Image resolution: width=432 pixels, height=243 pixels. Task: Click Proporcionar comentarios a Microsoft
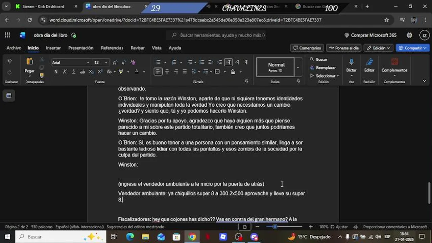(x=395, y=227)
